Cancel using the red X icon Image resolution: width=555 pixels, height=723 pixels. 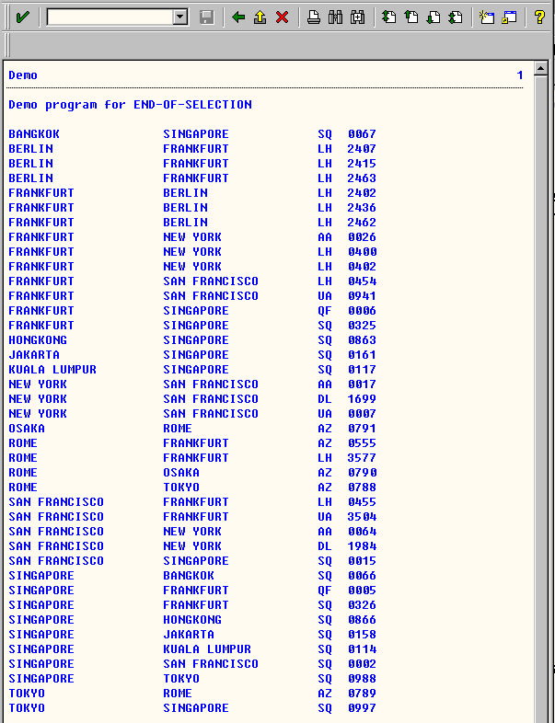pos(283,17)
